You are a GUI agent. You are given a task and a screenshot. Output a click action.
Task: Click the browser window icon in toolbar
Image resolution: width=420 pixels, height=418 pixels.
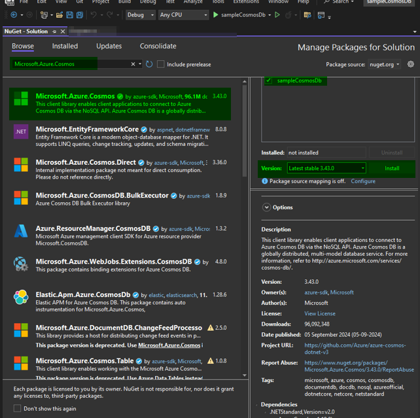tap(321, 15)
